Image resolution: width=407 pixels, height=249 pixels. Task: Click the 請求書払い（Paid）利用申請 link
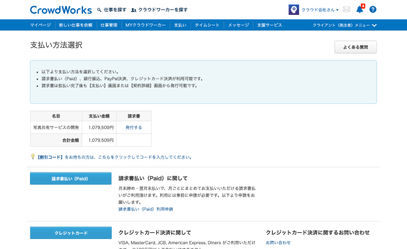click(145, 209)
